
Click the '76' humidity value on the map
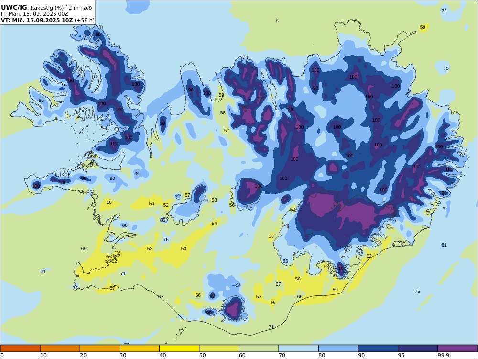click(166, 240)
